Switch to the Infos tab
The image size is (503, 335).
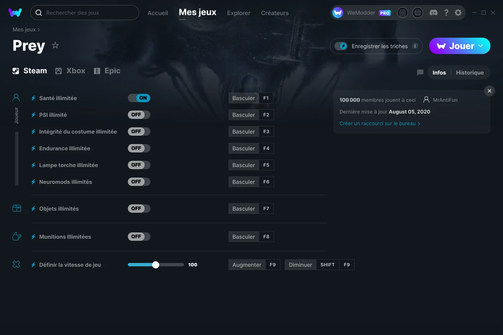[x=439, y=72]
